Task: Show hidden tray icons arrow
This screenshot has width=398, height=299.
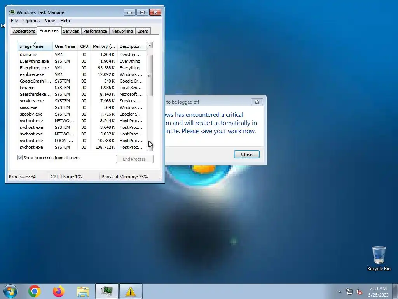Action: [x=340, y=292]
